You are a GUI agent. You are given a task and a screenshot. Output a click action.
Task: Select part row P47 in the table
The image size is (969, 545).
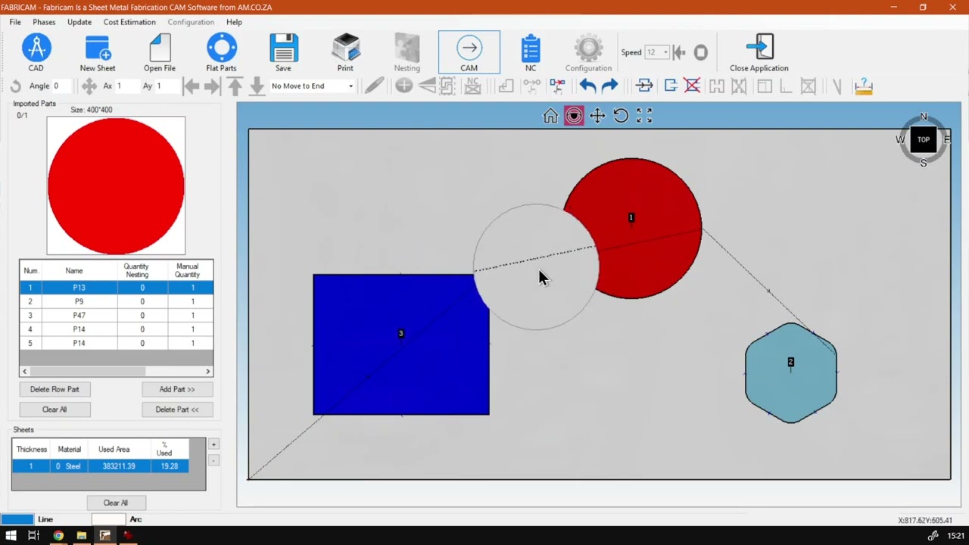coord(117,315)
